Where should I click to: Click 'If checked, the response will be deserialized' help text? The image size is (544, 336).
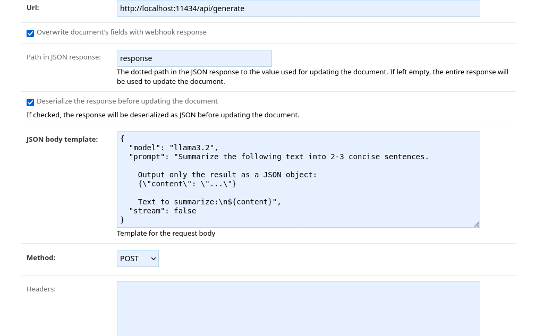(x=163, y=115)
